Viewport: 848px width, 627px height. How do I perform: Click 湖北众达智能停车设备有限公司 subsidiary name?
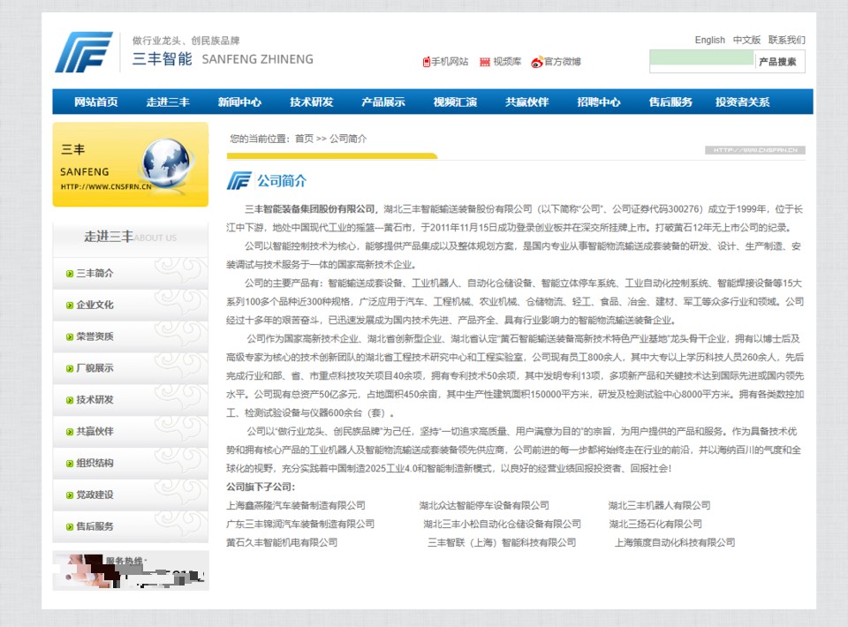[484, 505]
